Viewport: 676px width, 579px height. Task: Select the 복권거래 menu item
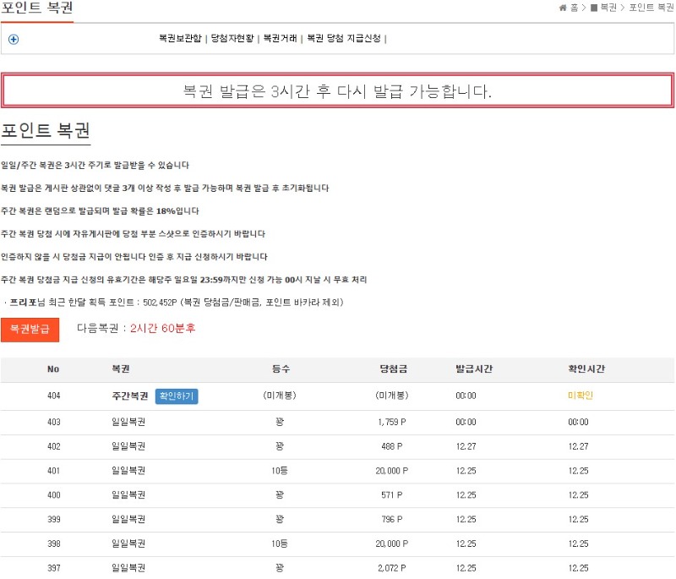[x=280, y=39]
